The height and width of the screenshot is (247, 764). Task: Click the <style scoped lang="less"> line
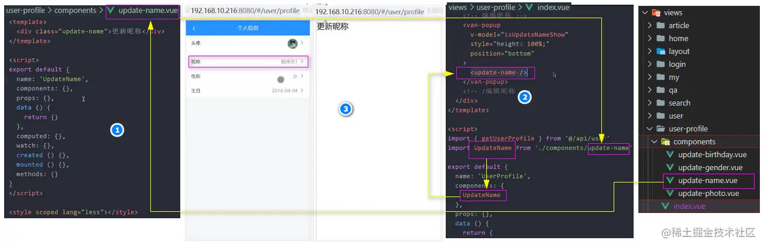[73, 212]
